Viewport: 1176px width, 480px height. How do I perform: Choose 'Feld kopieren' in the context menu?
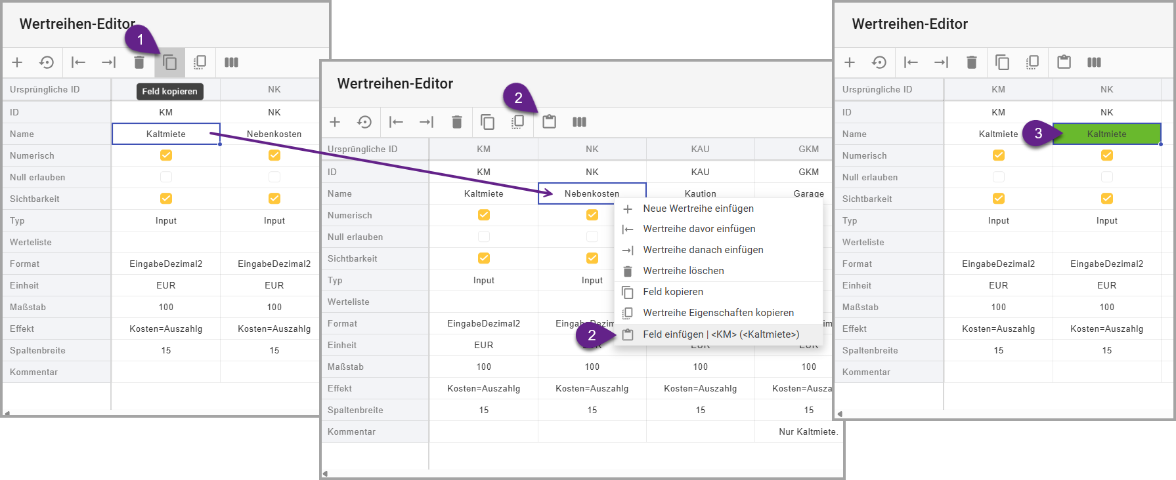coord(718,292)
